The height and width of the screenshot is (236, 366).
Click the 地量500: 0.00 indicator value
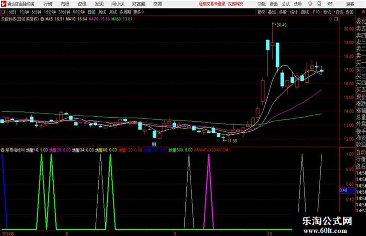pyautogui.click(x=180, y=150)
